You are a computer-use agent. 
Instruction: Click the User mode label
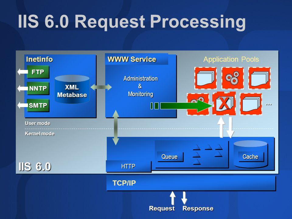(x=37, y=123)
